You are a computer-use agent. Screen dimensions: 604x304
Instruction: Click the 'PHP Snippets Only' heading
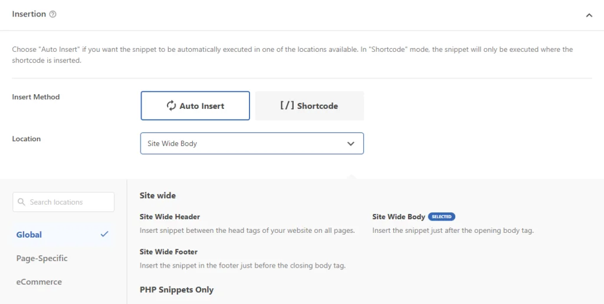(177, 290)
